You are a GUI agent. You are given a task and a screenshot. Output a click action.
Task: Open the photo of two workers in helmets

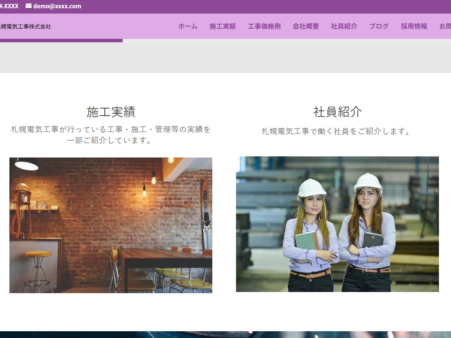pyautogui.click(x=337, y=224)
